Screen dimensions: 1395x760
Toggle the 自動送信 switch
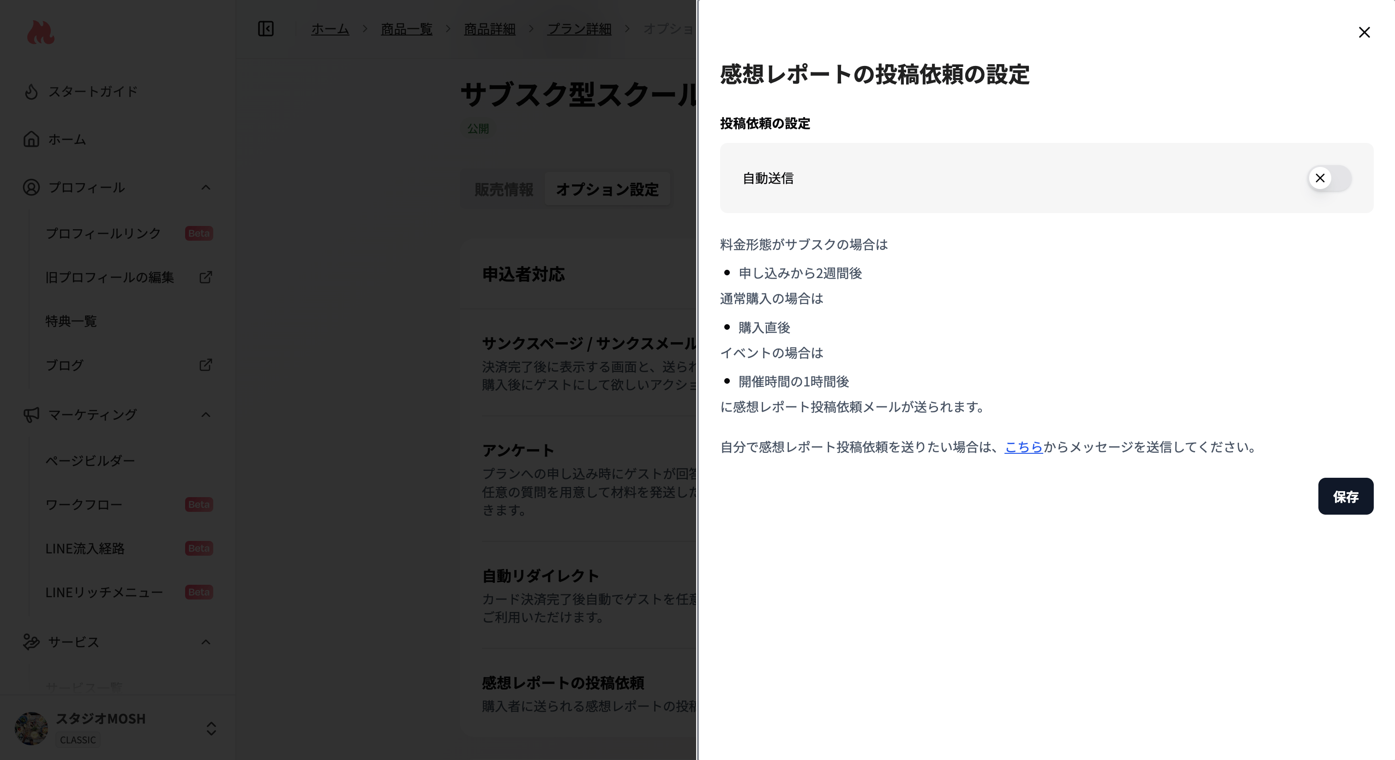(1329, 178)
